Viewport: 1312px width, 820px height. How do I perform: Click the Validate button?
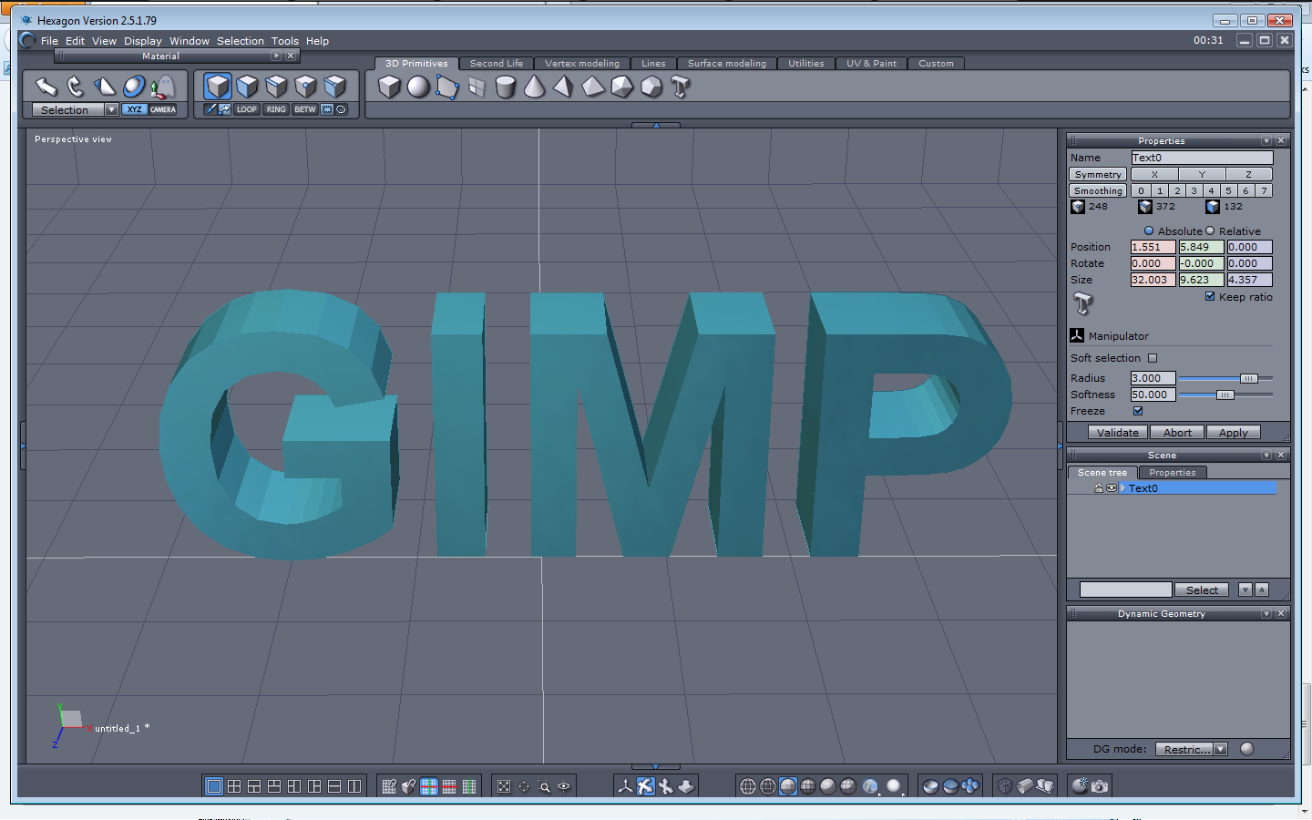click(x=1117, y=433)
